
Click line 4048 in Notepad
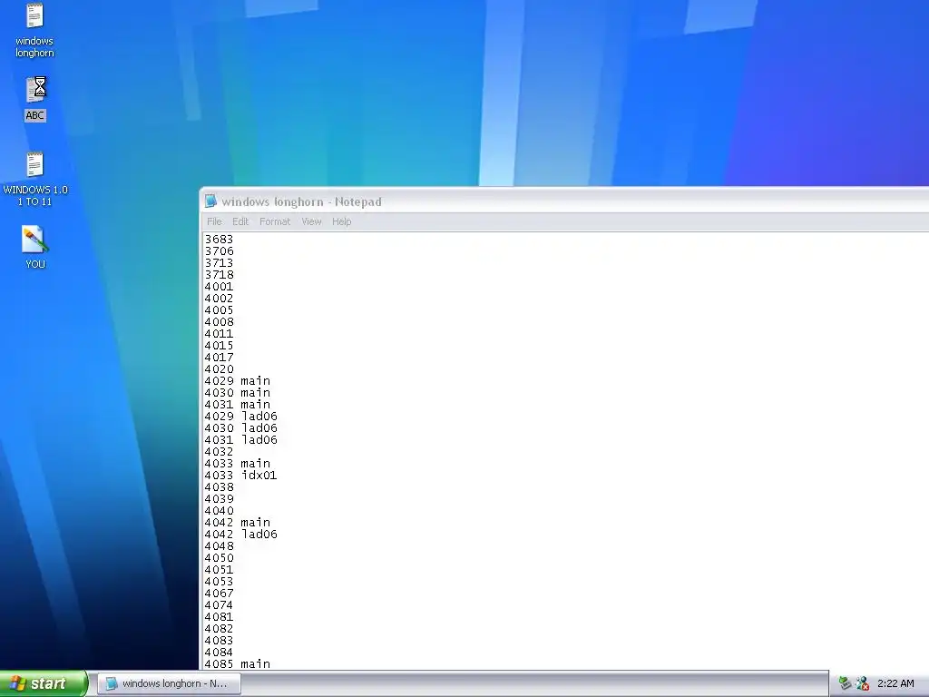219,545
